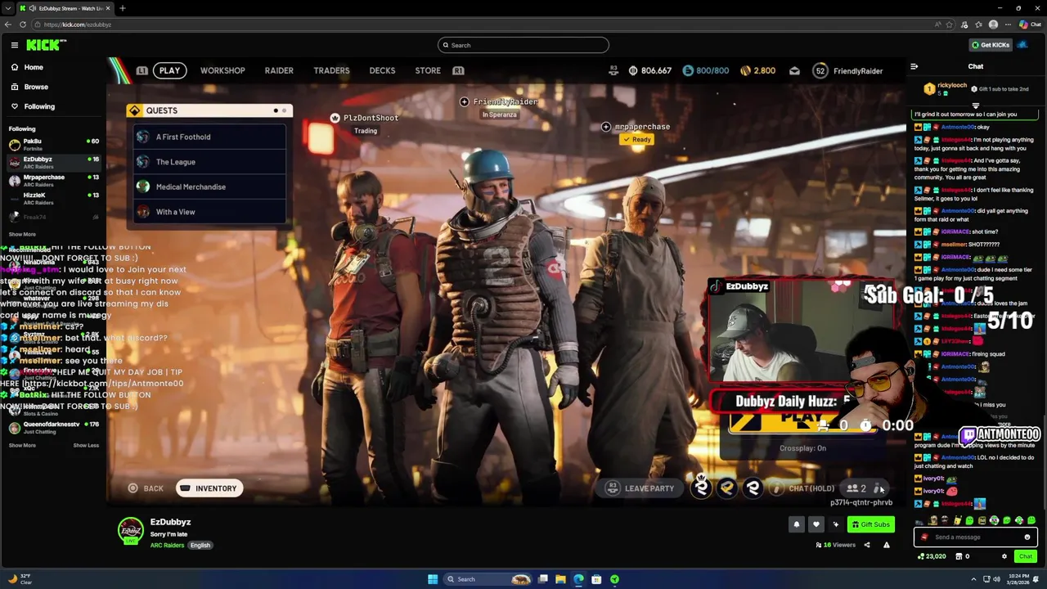Focus the Kick search box

click(523, 45)
